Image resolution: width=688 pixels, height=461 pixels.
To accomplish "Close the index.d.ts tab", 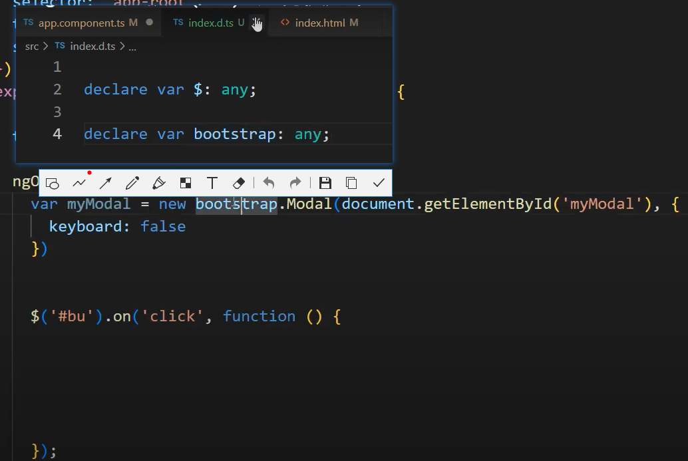I will click(256, 23).
